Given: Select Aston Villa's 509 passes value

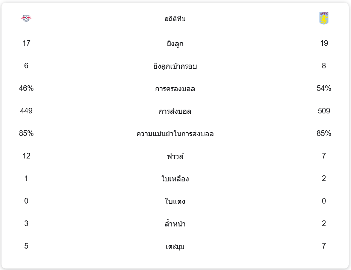Looking at the screenshot, I should pos(324,111).
